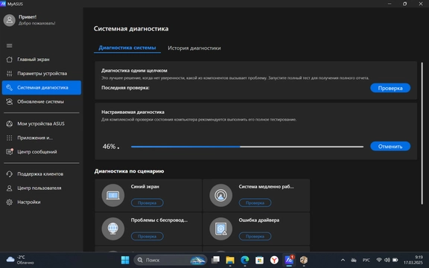
Task: Launch Microsoft Edge from the taskbar
Action: pos(245,260)
